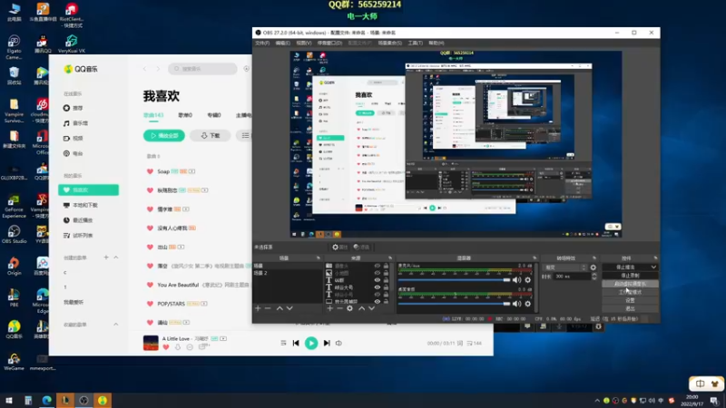Hide the 标题大号 text source
Viewport: 726px width, 408px height.
tap(378, 287)
